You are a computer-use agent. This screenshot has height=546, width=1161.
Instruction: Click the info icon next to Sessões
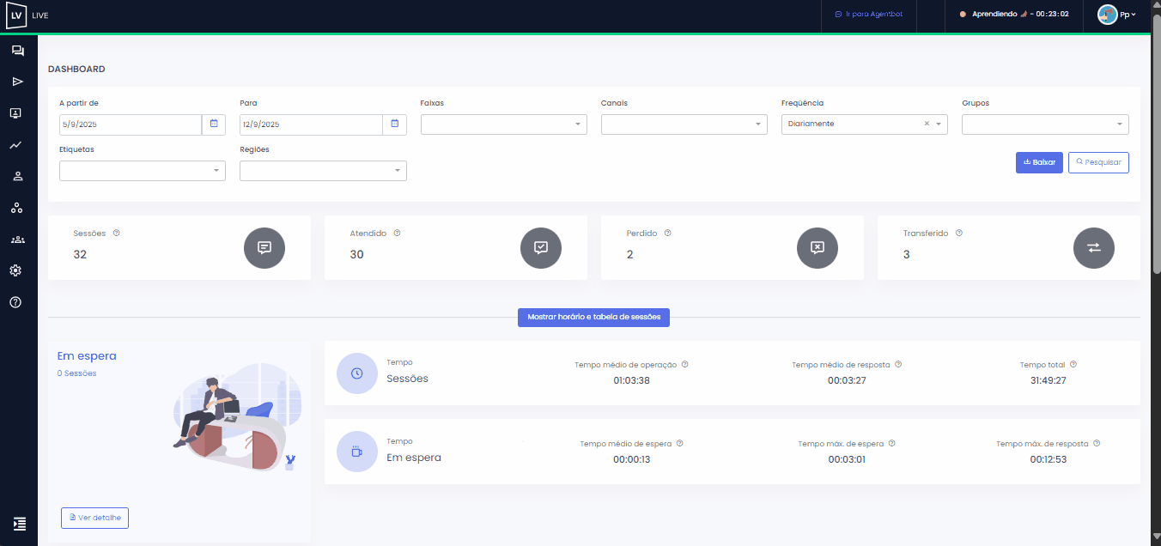pyautogui.click(x=116, y=233)
